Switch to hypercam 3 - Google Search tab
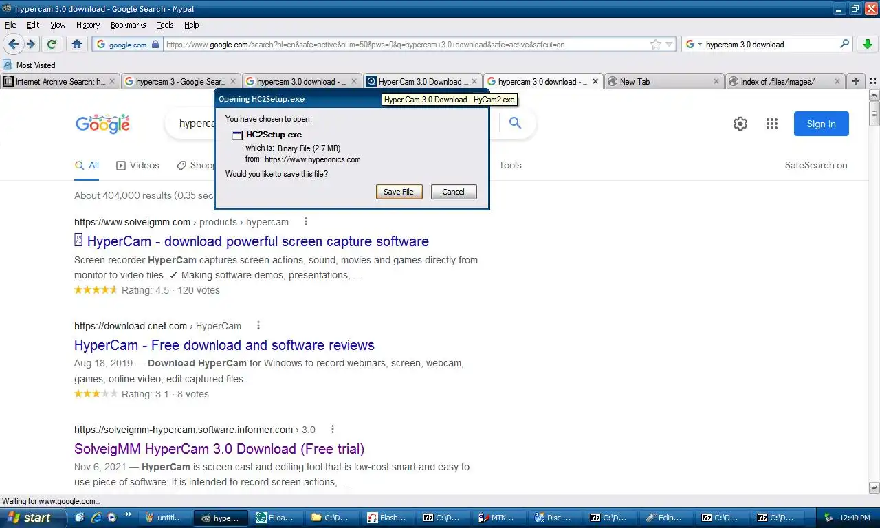The width and height of the screenshot is (880, 528). [x=181, y=81]
